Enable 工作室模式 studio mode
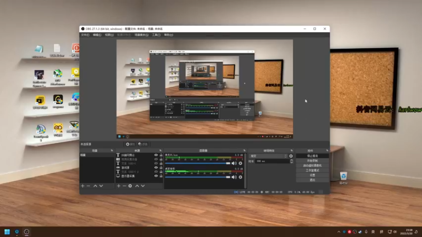 (x=312, y=170)
